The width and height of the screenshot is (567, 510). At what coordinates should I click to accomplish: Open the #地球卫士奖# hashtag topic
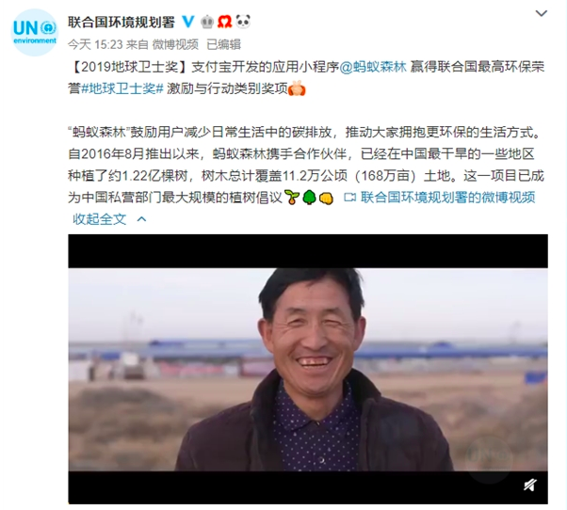(x=122, y=88)
